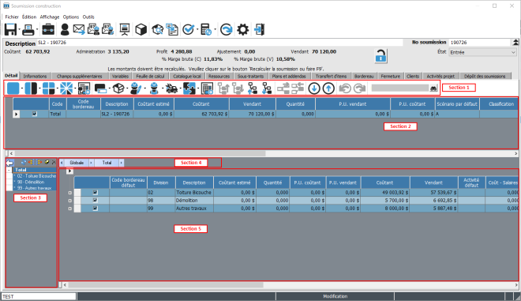Viewport: 521px width, 301px height.
Task: Click the envelope with arrow send icon
Action: (79, 29)
